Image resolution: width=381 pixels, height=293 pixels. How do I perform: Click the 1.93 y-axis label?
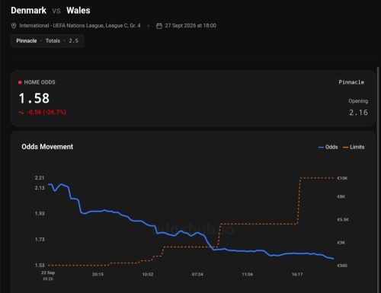[x=40, y=214]
